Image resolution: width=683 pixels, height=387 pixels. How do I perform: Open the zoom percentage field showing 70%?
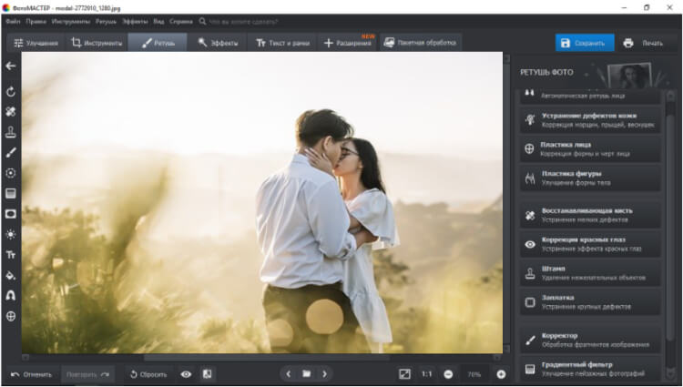click(x=474, y=374)
